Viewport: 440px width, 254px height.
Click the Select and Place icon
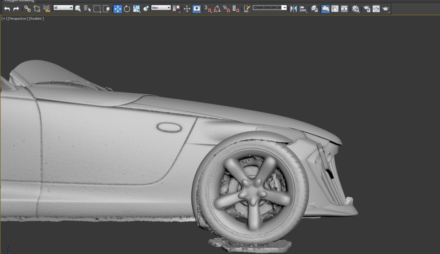pyautogui.click(x=146, y=9)
